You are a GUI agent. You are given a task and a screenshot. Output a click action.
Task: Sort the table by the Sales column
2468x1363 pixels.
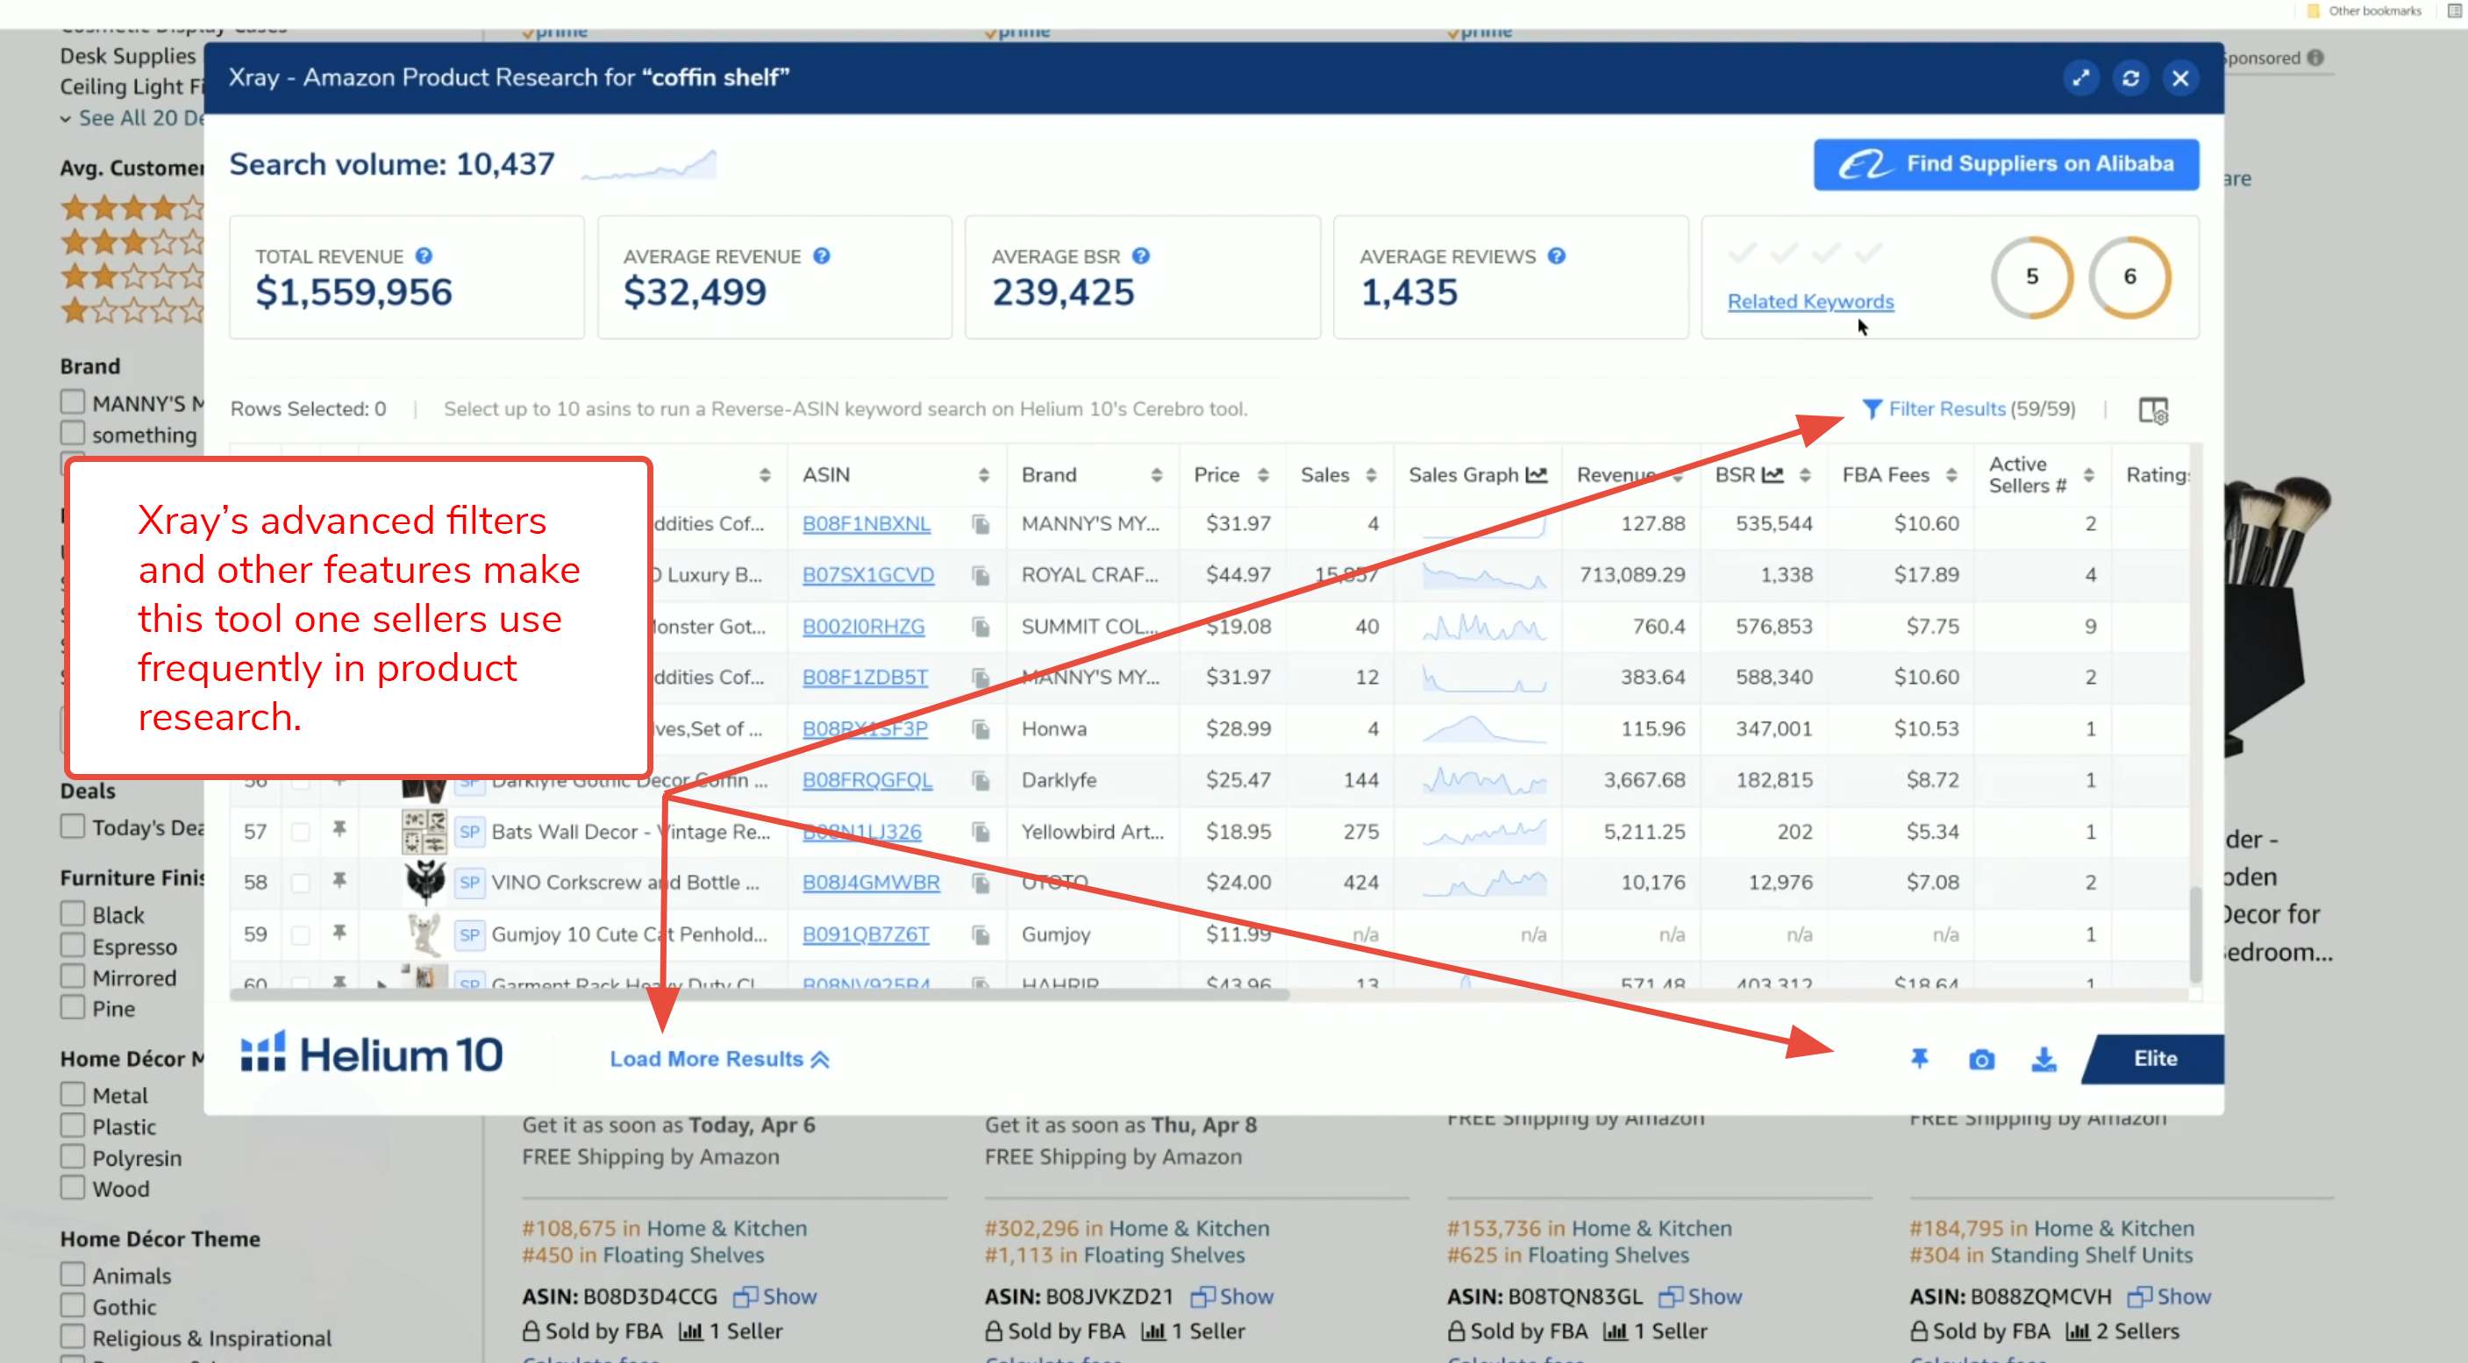pos(1370,475)
